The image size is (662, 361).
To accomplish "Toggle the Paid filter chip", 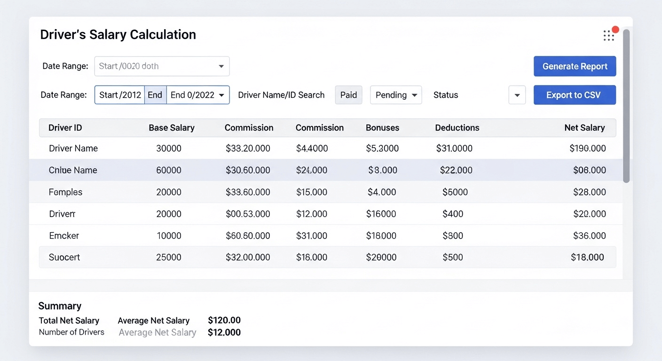I will pyautogui.click(x=348, y=95).
